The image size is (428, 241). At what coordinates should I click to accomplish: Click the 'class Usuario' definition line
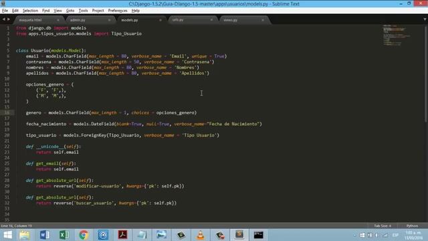pos(51,51)
